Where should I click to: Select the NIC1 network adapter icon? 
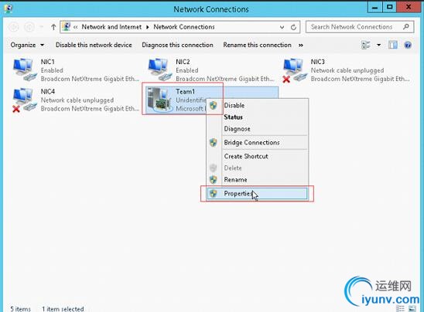point(25,70)
